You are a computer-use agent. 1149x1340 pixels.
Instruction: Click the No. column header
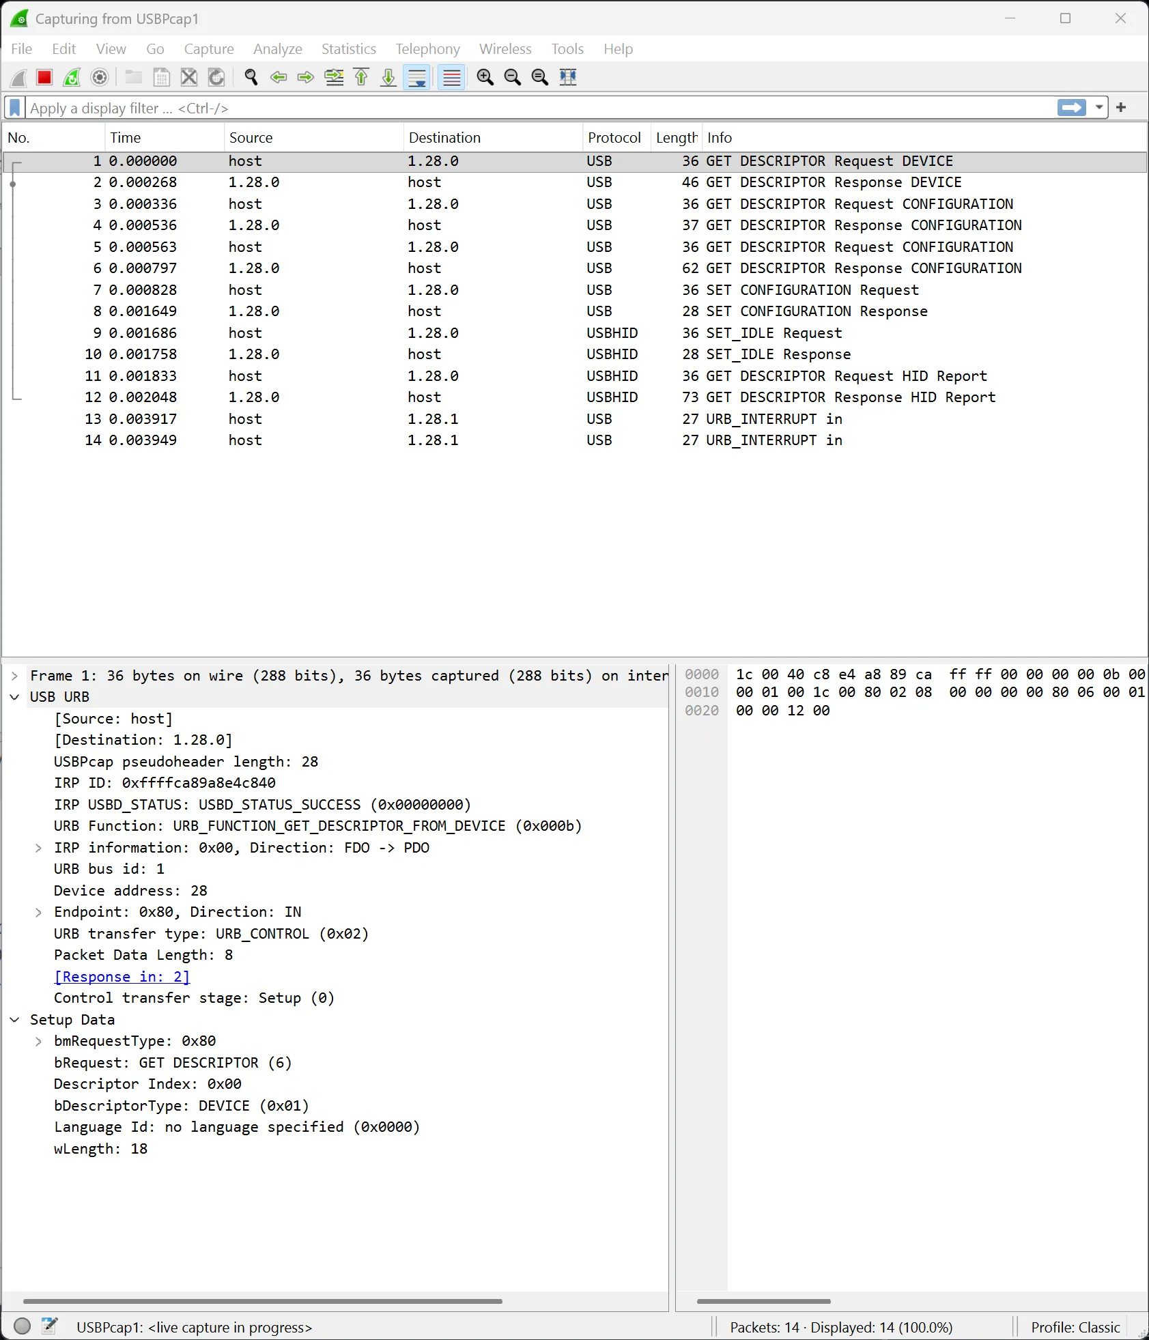(x=54, y=138)
